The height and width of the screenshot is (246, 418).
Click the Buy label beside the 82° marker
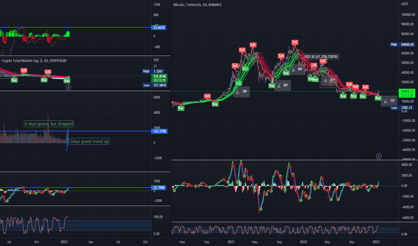click(272, 85)
